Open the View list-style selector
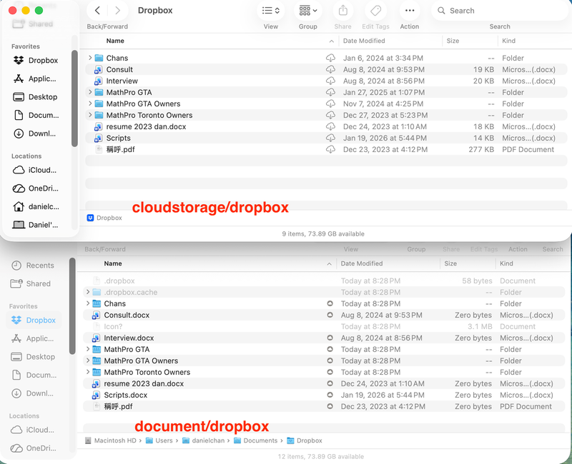This screenshot has width=572, height=464. (271, 11)
